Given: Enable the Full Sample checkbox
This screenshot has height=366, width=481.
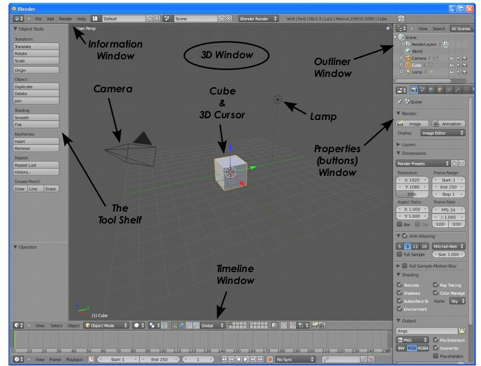Looking at the screenshot, I should click(x=400, y=254).
